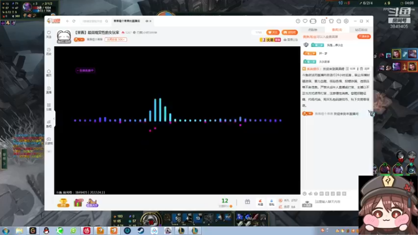
Task: Click the magnifier search icon
Action: [x=107, y=21]
